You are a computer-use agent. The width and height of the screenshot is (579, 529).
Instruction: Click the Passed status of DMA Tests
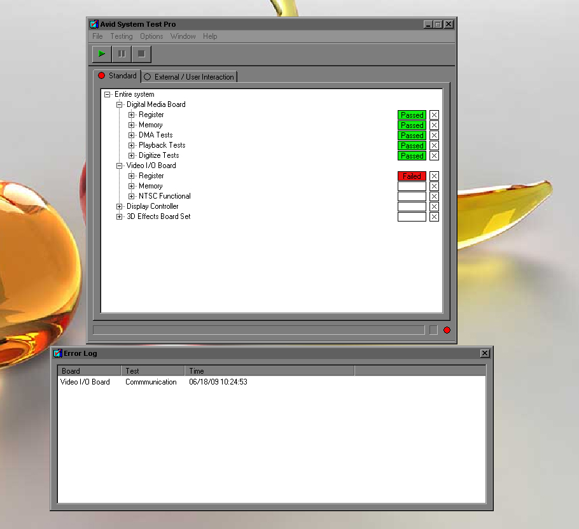tap(412, 135)
